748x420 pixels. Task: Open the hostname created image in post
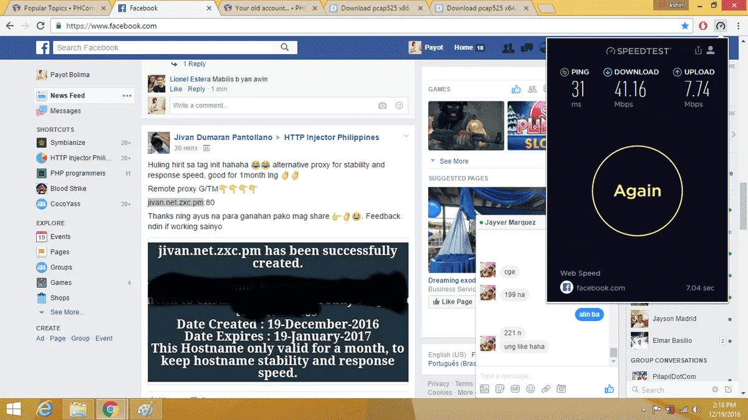(278, 312)
